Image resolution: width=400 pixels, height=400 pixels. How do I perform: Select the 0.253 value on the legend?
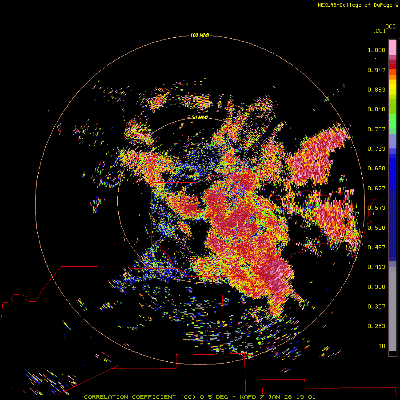[x=376, y=326]
